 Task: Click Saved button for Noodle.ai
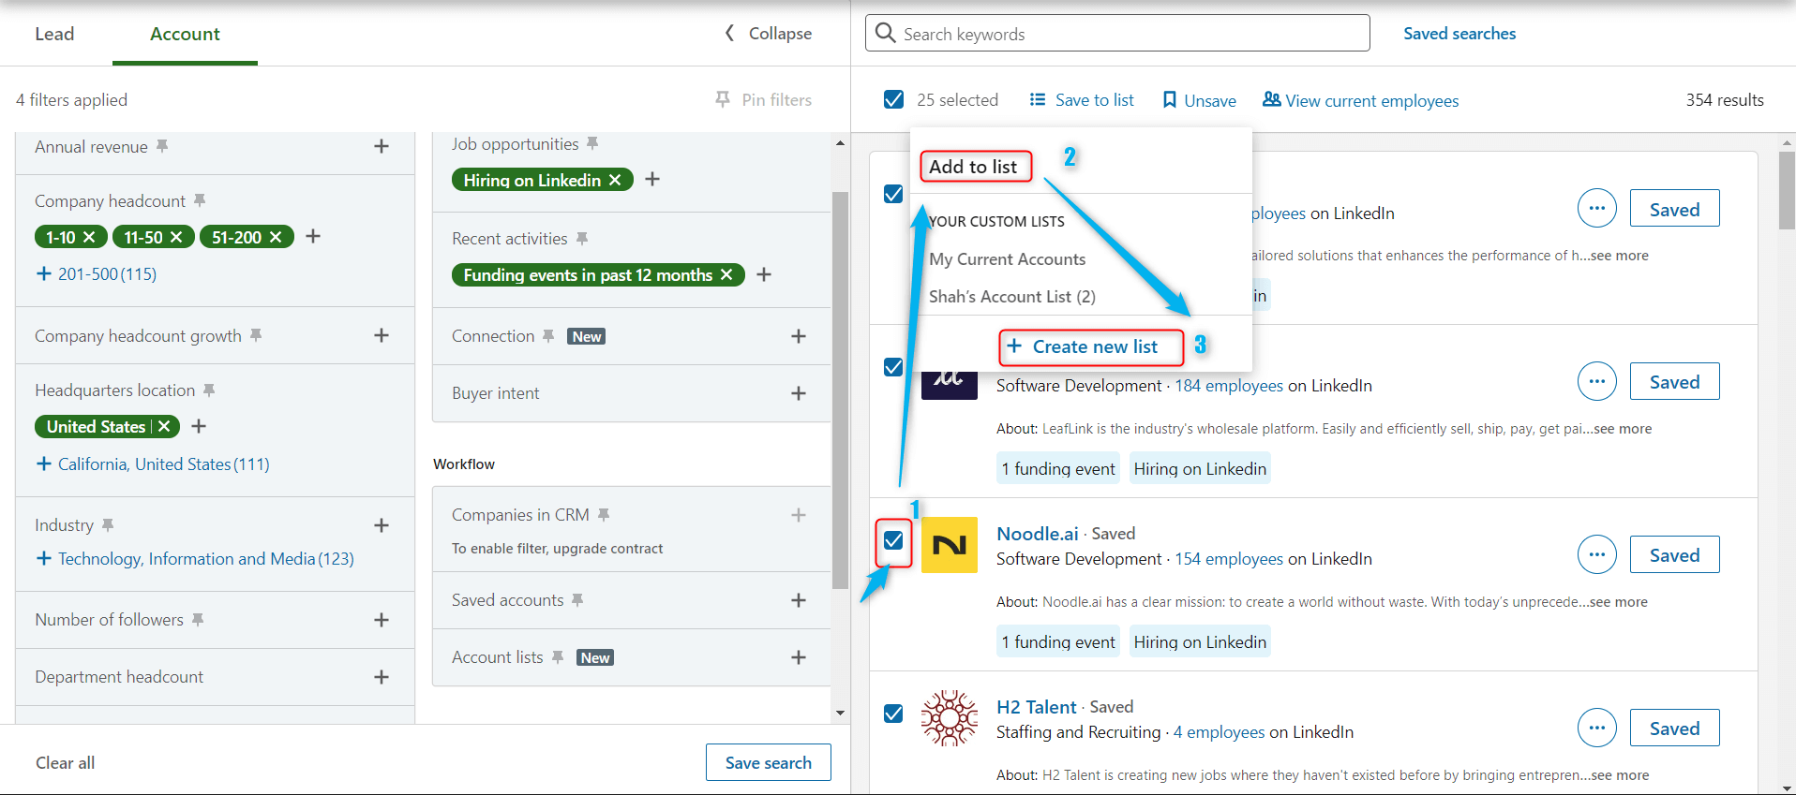pos(1674,555)
